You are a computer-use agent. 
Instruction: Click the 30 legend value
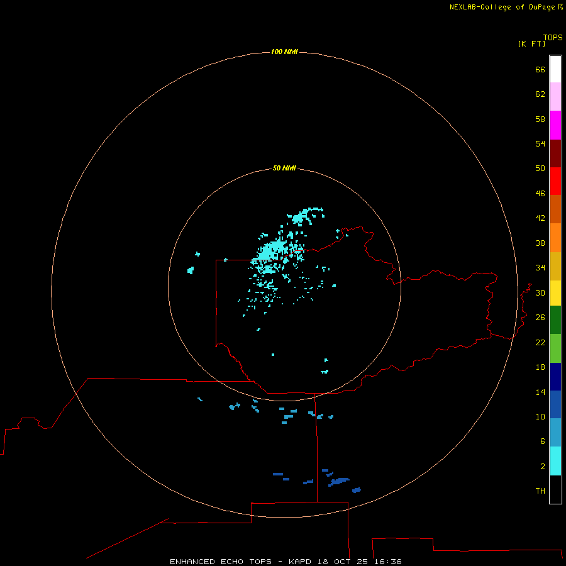(540, 292)
